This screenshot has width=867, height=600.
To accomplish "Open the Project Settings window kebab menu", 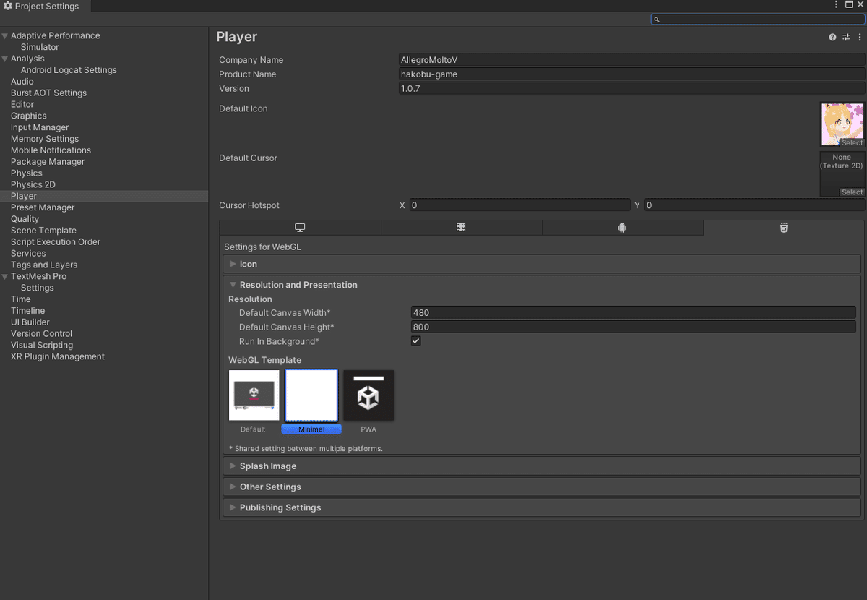I will (x=837, y=5).
